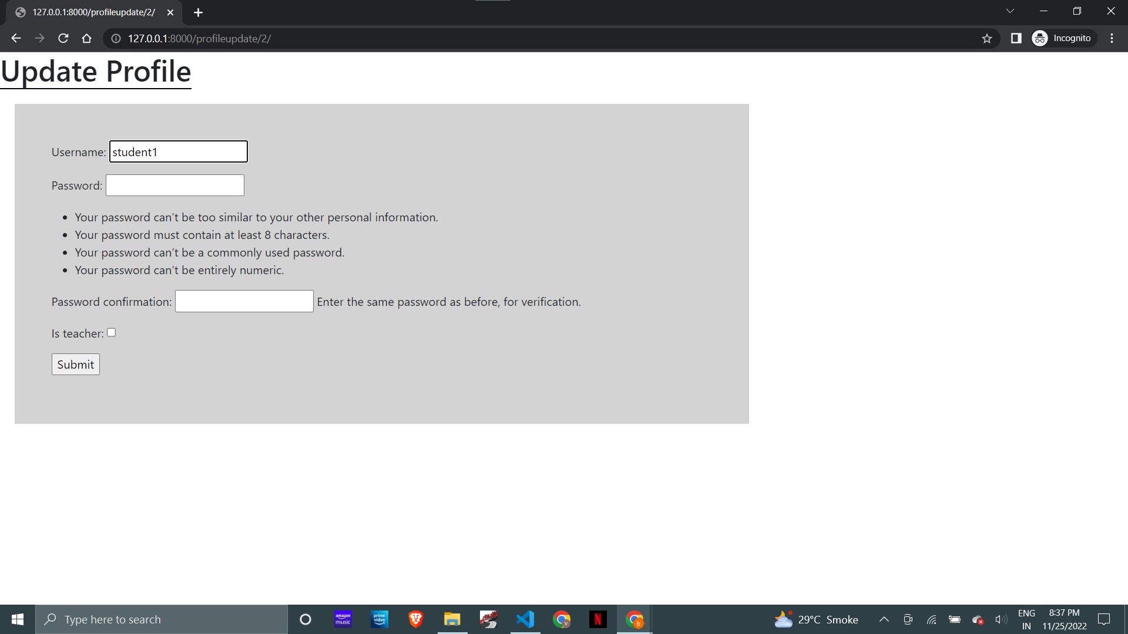Screen dimensions: 1128x634
Task: Focus the Password input field
Action: [x=175, y=186]
